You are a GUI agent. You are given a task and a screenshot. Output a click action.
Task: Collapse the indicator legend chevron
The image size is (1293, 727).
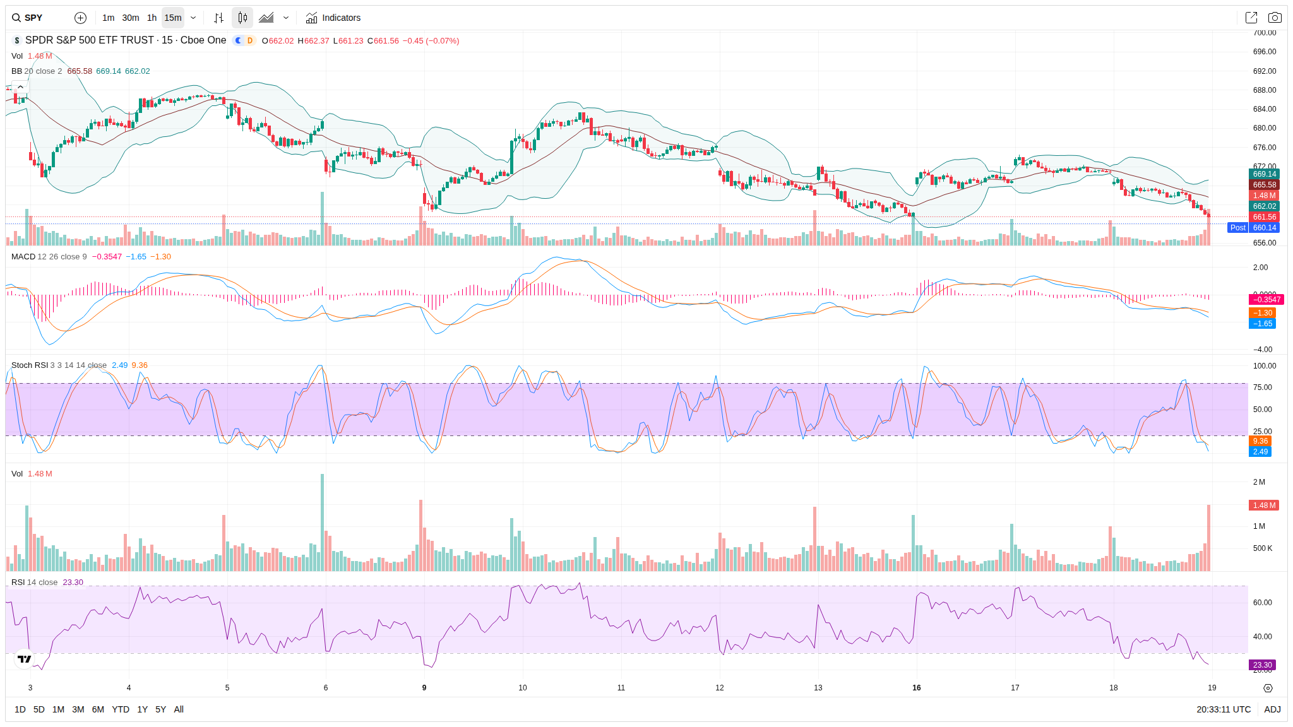[x=20, y=87]
